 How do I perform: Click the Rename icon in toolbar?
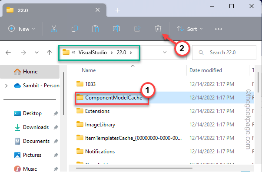116,29
